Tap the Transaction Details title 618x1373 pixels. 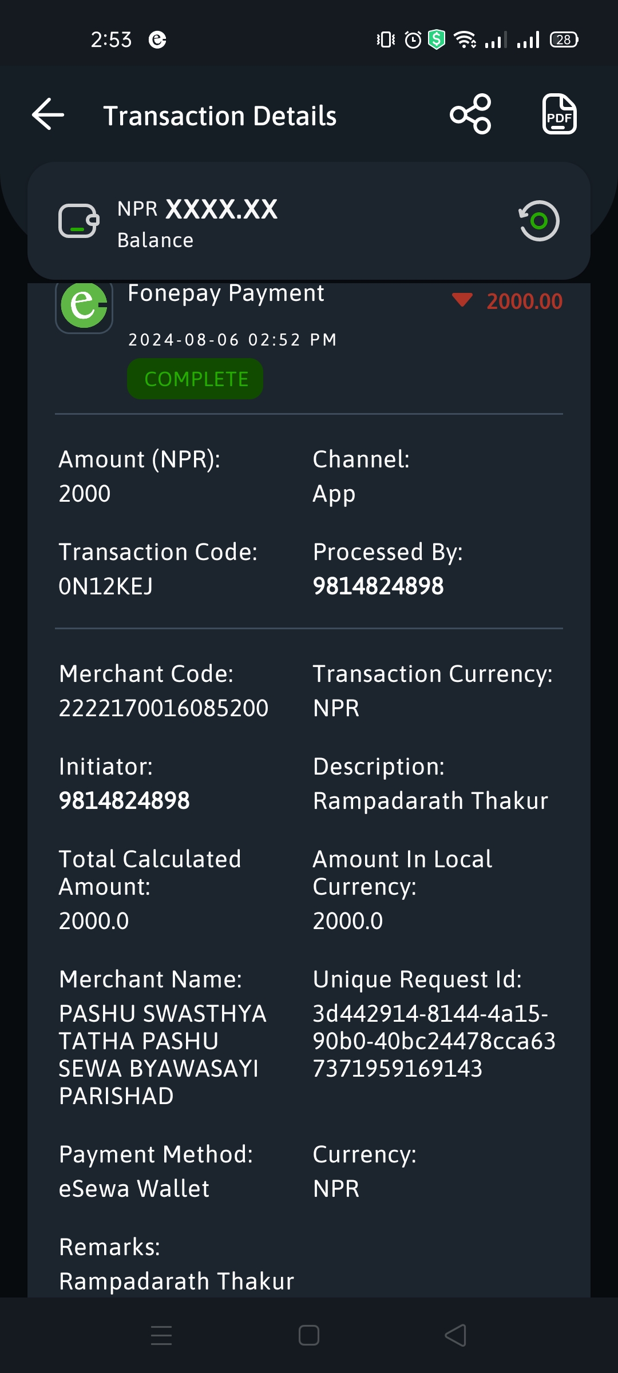point(220,116)
